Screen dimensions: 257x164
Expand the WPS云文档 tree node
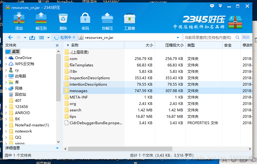tap(6, 64)
